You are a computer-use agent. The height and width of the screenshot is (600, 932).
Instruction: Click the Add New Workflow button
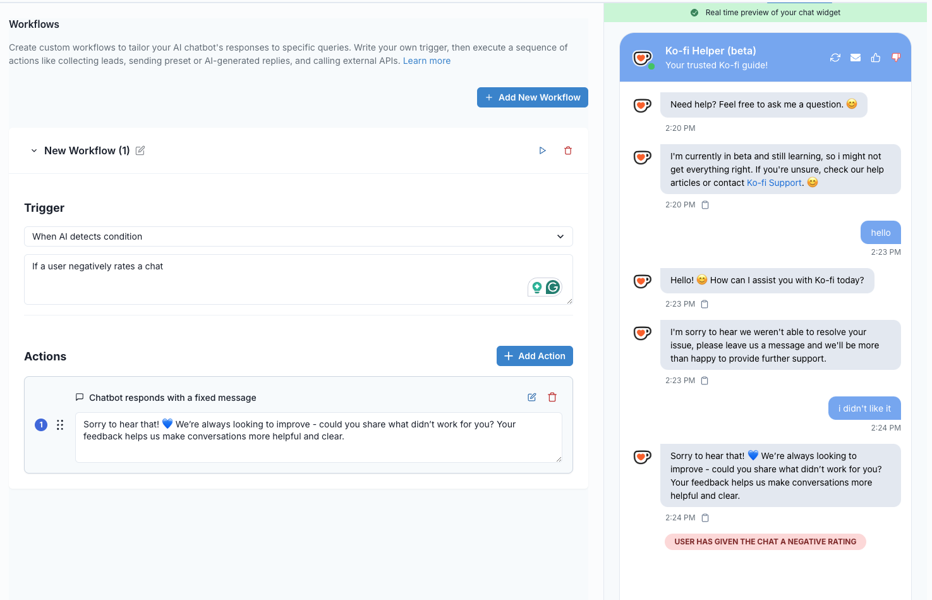coord(532,97)
